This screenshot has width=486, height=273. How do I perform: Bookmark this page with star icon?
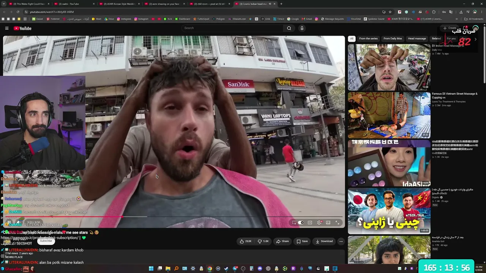(x=390, y=12)
